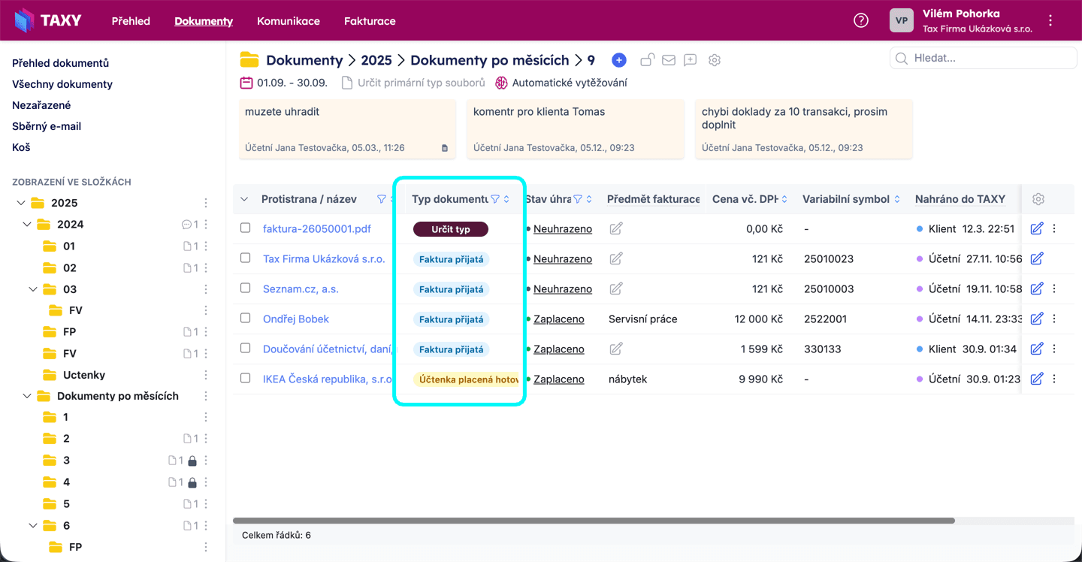Click the table column settings gear icon
The width and height of the screenshot is (1082, 562).
click(1038, 199)
